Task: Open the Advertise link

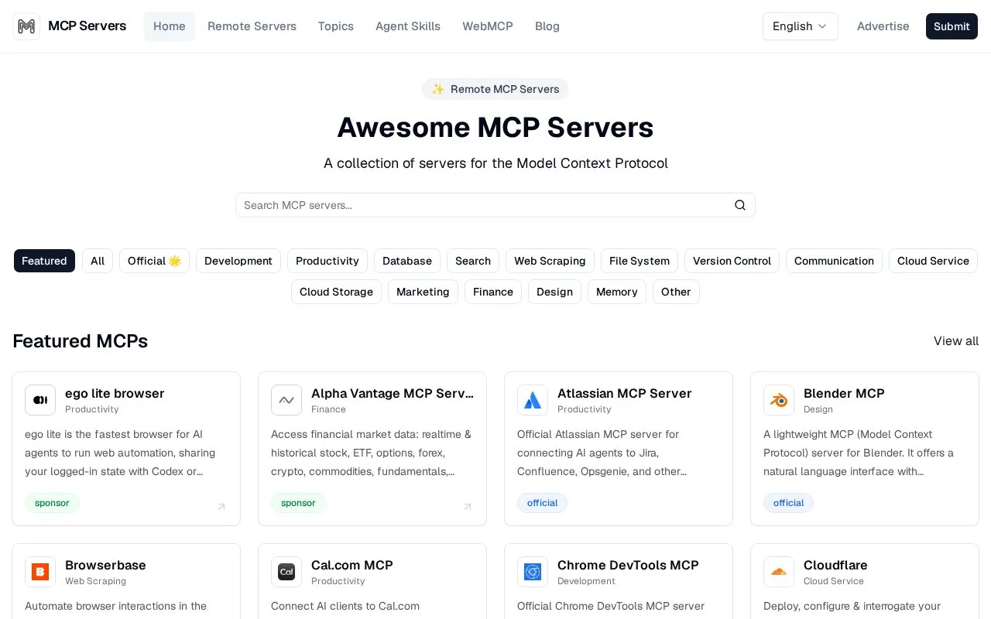Action: [x=883, y=26]
